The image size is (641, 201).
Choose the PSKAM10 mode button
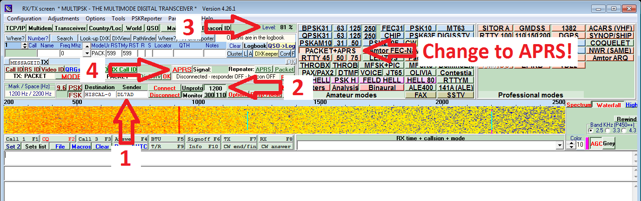click(x=316, y=43)
